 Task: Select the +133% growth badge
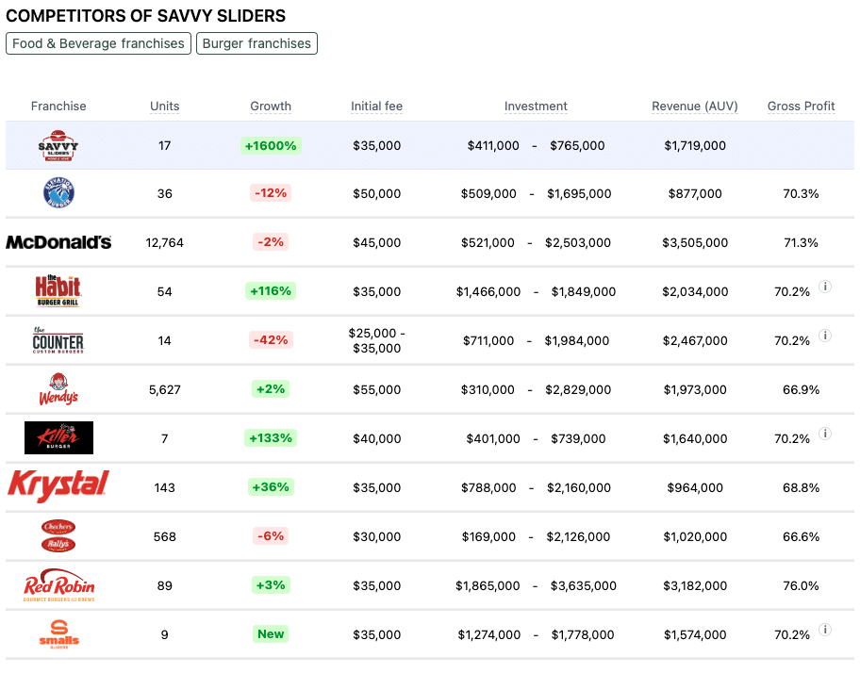(x=271, y=438)
